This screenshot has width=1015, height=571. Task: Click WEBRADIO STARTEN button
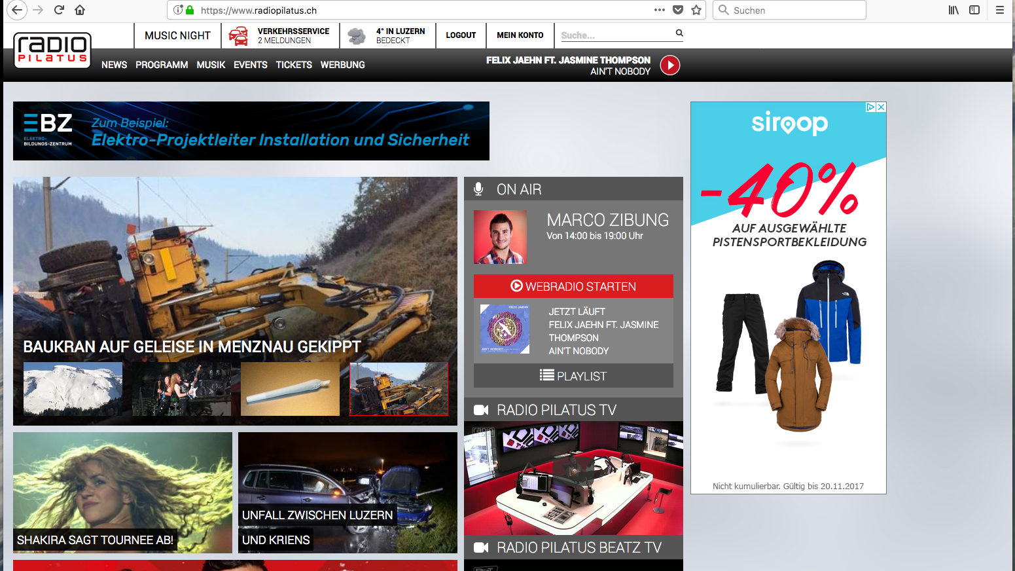pyautogui.click(x=573, y=286)
